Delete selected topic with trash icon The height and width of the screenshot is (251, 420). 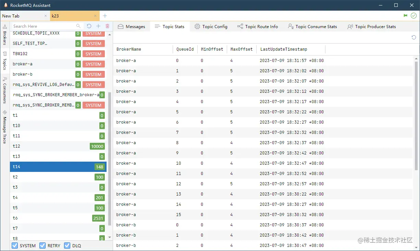(x=108, y=26)
